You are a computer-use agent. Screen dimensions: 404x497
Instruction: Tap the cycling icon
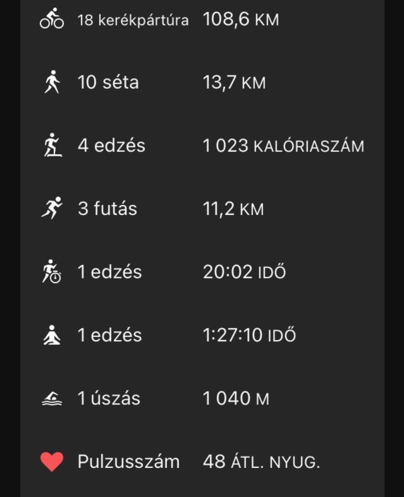point(52,19)
